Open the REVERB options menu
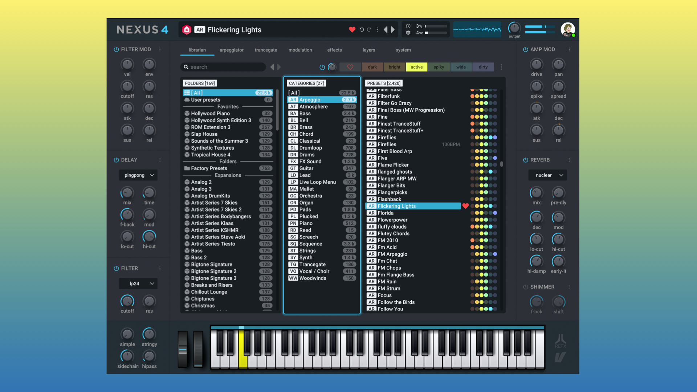697x392 pixels. coord(569,160)
